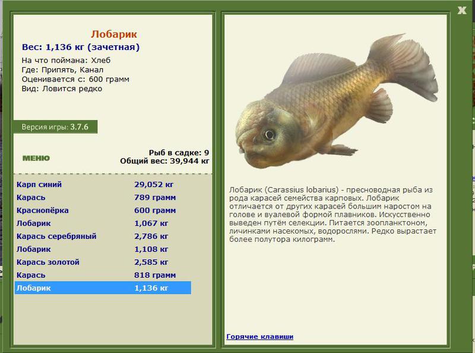Select the Карась 818 грамм row

(103, 275)
